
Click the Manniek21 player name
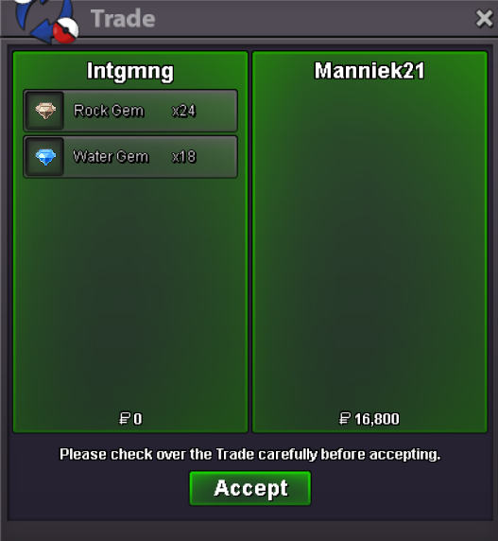[369, 71]
